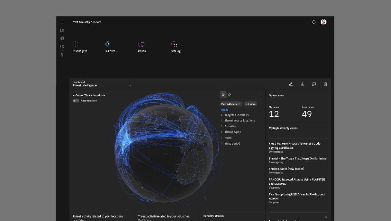Open the folder icon in left sidebar

(x=62, y=30)
